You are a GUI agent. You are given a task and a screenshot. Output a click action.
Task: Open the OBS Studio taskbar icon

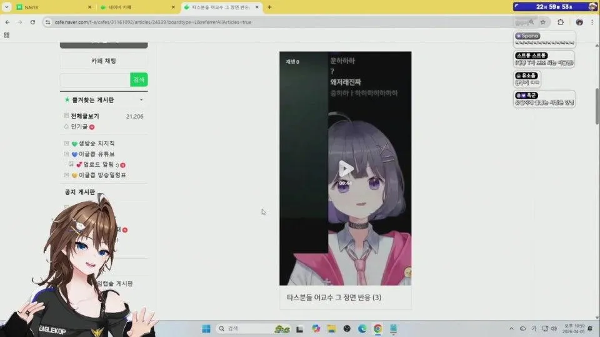click(347, 329)
